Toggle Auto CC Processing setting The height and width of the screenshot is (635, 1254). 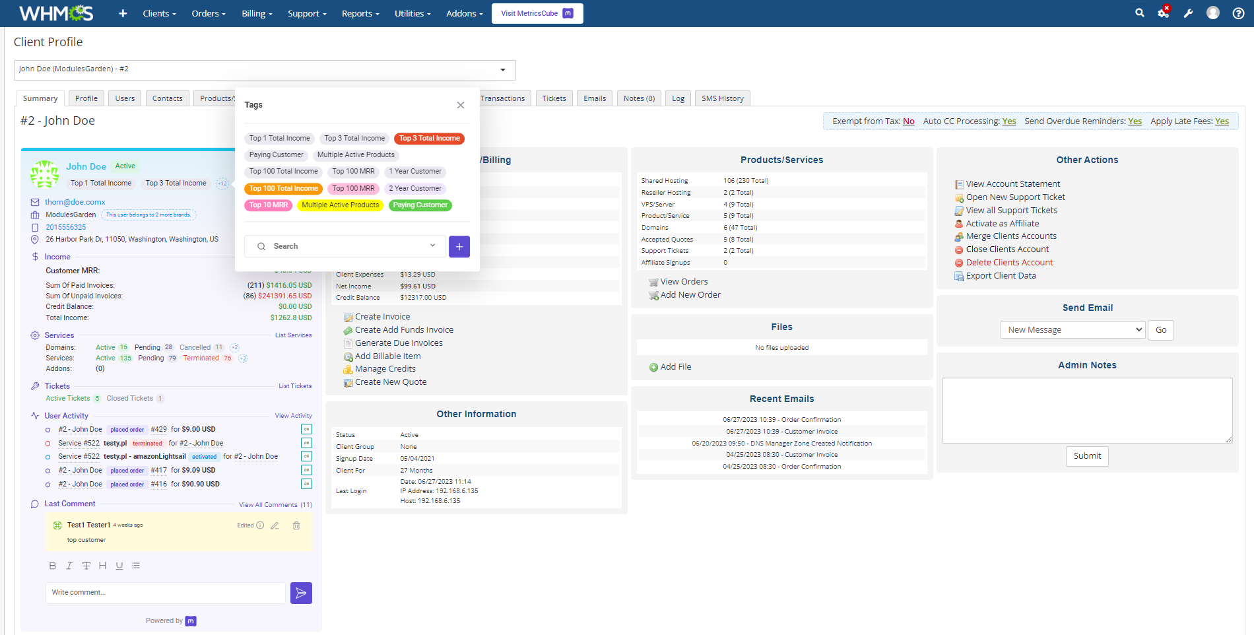coord(1009,121)
